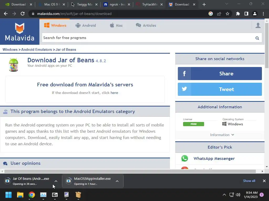269x201 pixels.
Task: Open the notification badge in tray
Action: coord(262,195)
